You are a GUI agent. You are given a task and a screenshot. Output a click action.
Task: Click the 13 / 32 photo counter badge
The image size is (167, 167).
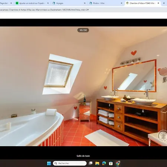tap(83, 30)
